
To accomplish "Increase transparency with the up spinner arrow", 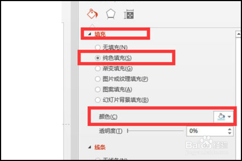I will 229,129.
